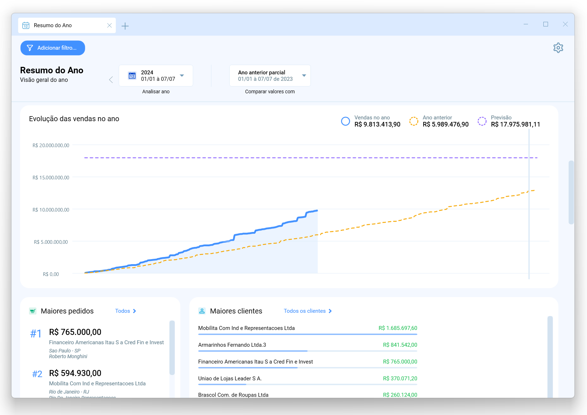This screenshot has width=587, height=415.
Task: Click the Sao Paulo - SP location text
Action: point(65,351)
